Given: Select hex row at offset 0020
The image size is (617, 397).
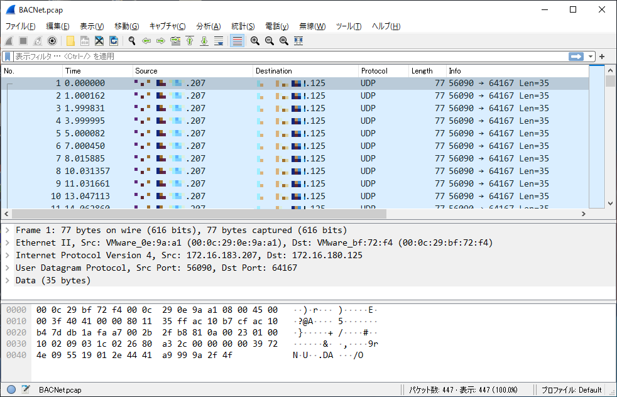Looking at the screenshot, I should click(192, 333).
